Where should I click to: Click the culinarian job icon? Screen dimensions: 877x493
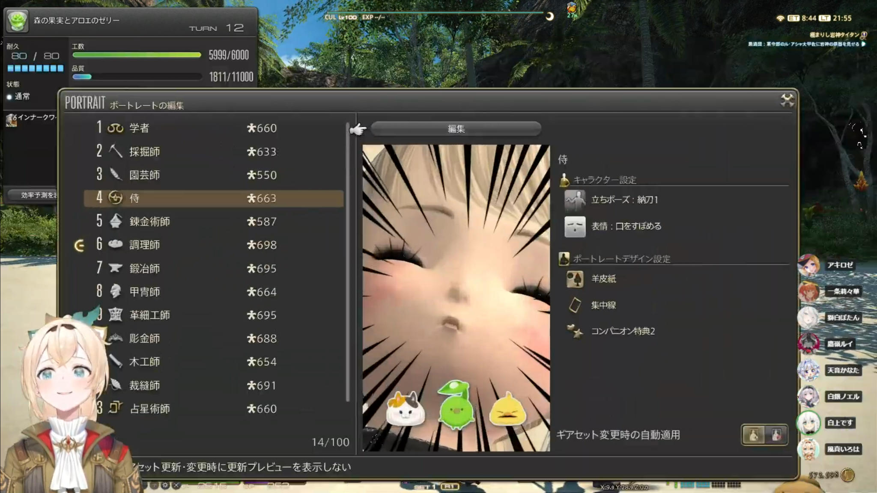pyautogui.click(x=115, y=244)
